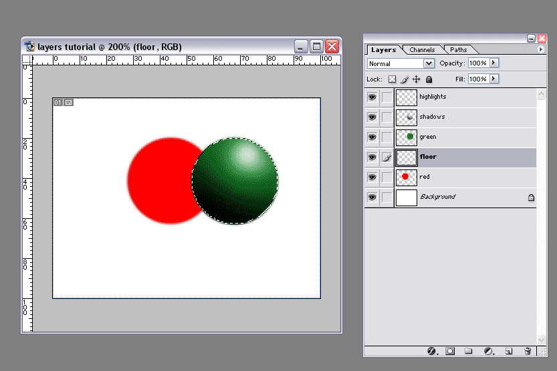Expand the Opacity slider arrow
This screenshot has width=557, height=371.
click(494, 63)
